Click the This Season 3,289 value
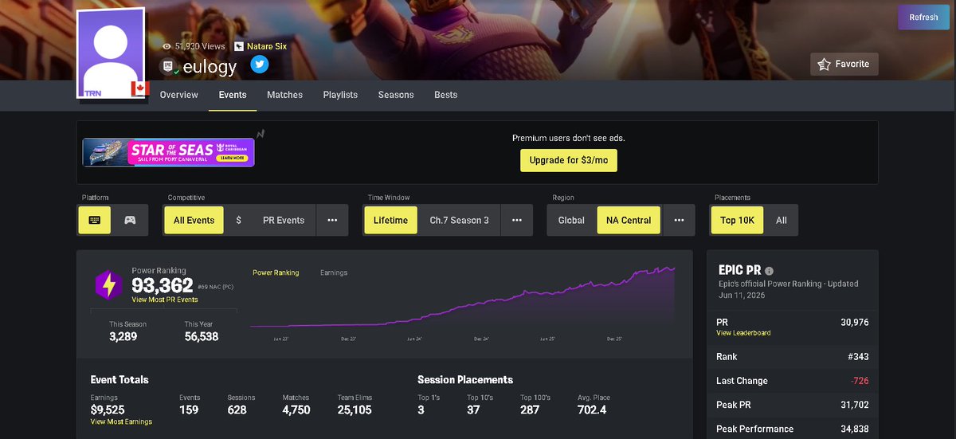Viewport: 956px width, 439px height. click(x=124, y=336)
